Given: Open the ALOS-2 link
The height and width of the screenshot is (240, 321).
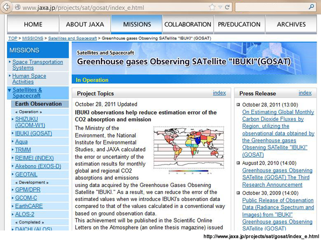Looking at the screenshot, I should tap(25, 214).
